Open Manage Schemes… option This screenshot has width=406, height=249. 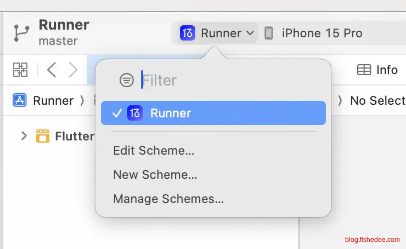click(168, 199)
